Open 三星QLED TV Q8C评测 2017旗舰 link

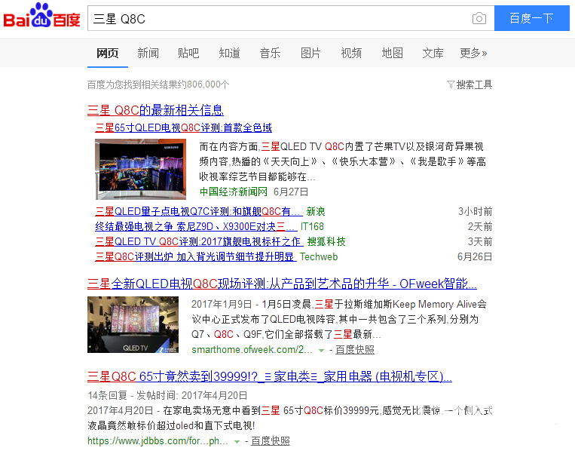click(199, 241)
